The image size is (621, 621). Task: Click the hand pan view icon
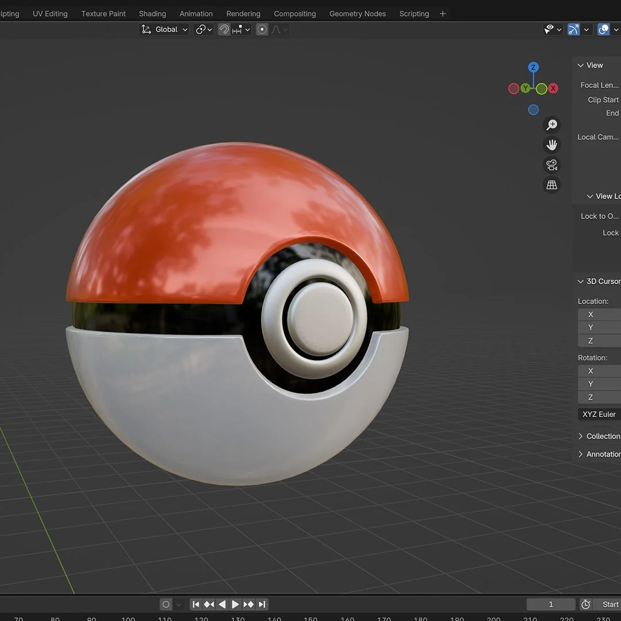(x=551, y=145)
